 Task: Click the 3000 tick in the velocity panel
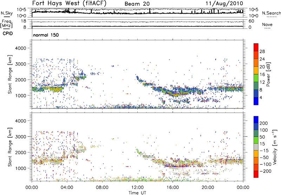[21, 137]
